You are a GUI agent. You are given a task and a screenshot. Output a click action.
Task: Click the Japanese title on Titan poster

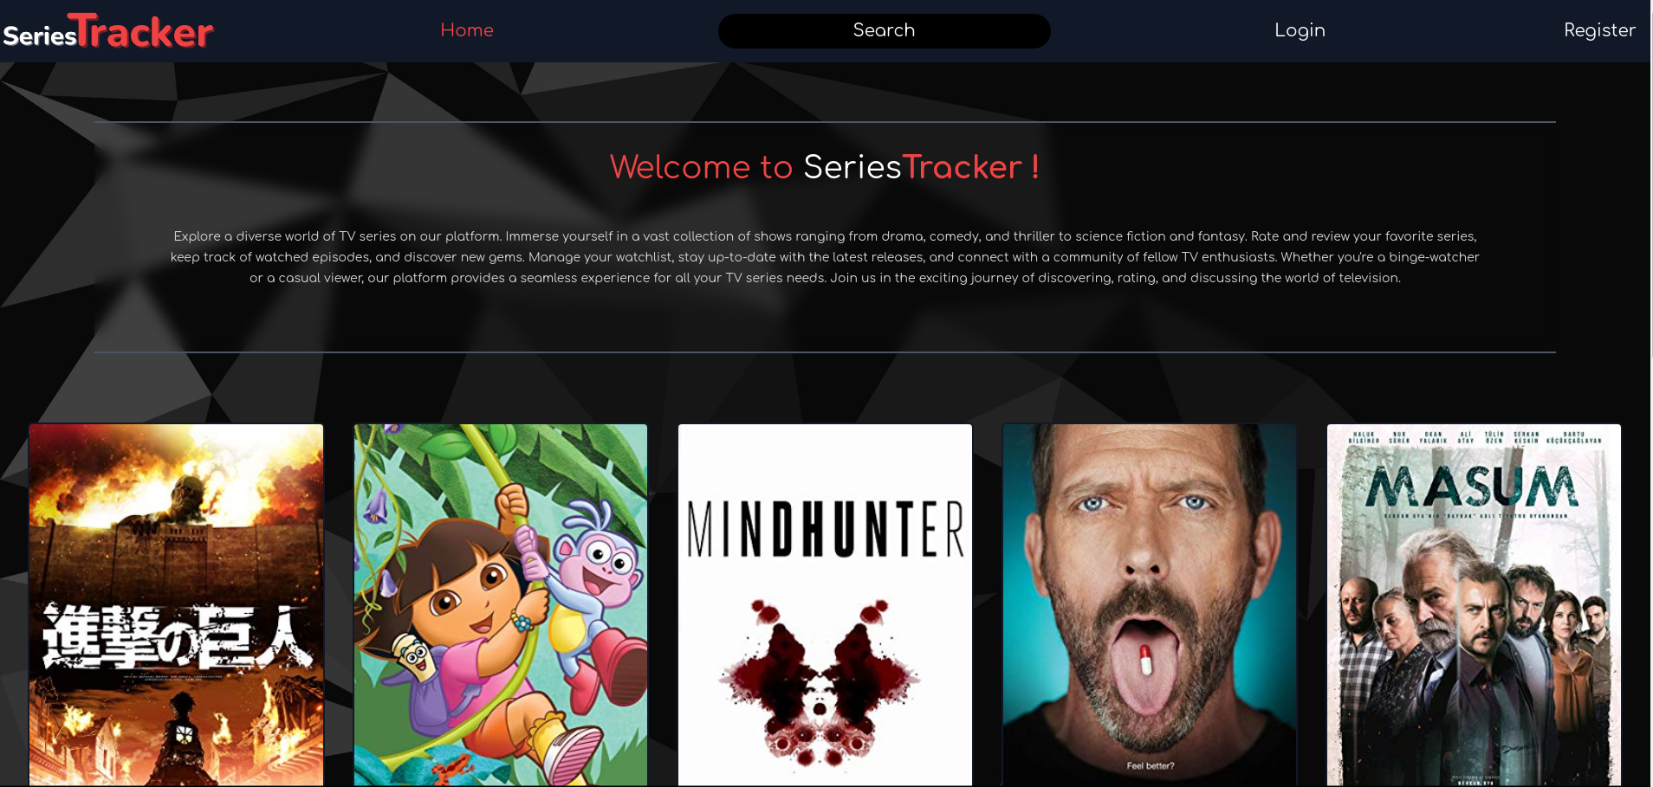coord(178,637)
